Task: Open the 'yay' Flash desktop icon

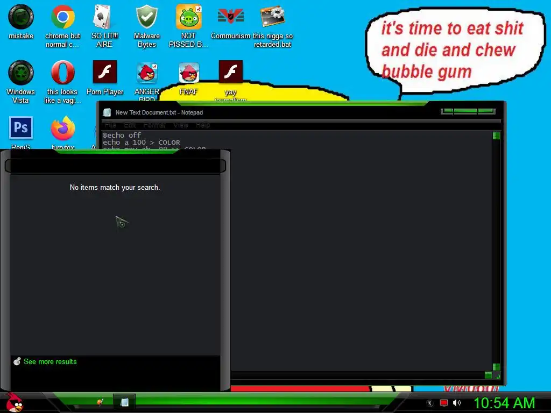Action: (x=230, y=72)
